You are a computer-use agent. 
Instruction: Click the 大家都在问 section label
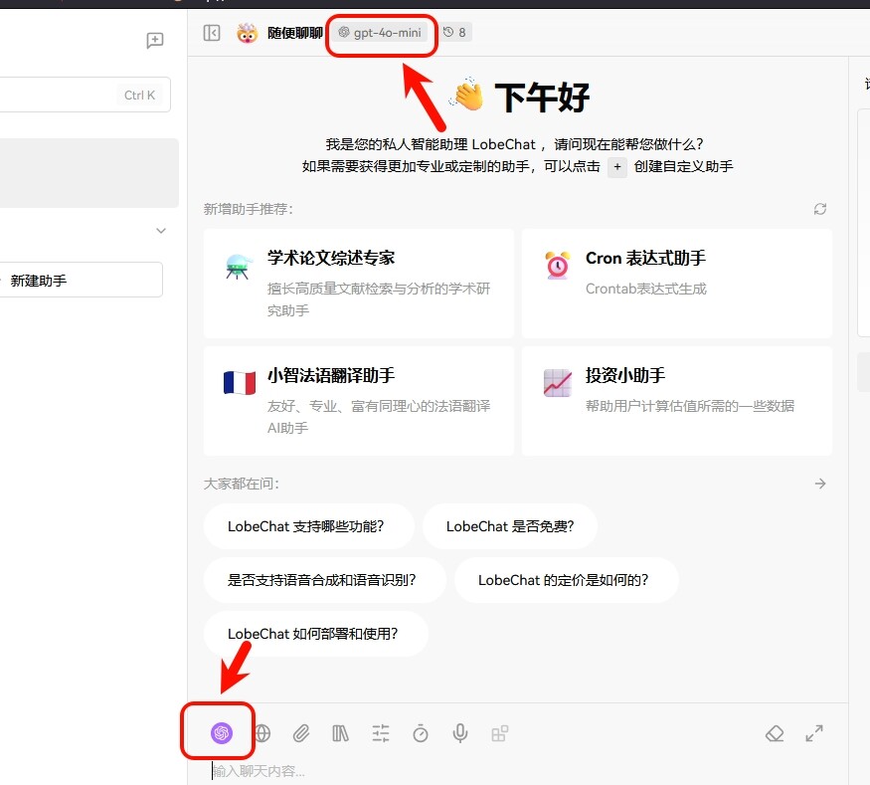[241, 484]
